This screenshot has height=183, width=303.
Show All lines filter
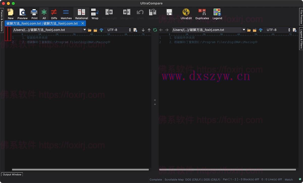[44, 14]
